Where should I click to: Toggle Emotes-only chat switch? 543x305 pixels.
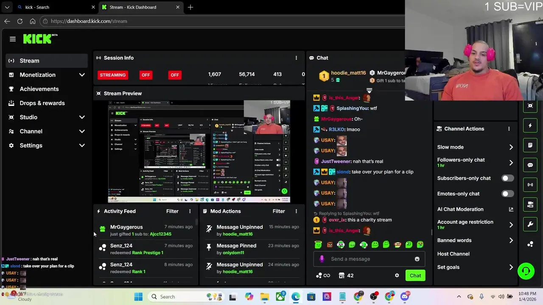[x=507, y=194]
